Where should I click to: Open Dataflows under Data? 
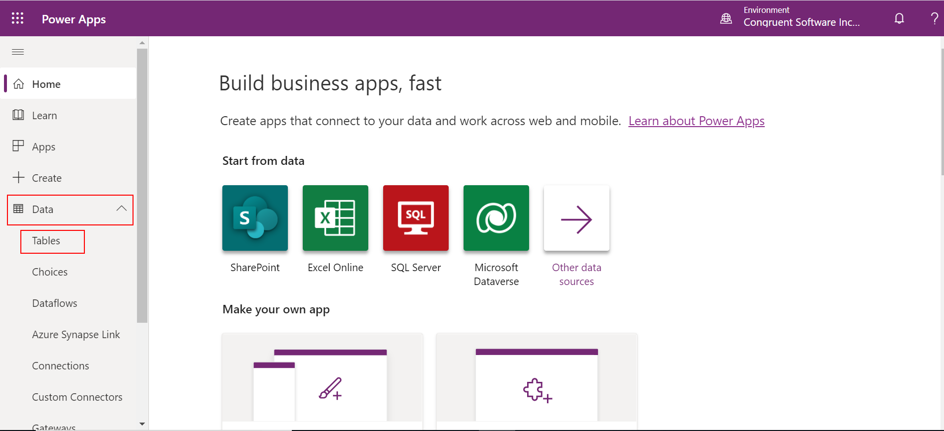coord(55,303)
